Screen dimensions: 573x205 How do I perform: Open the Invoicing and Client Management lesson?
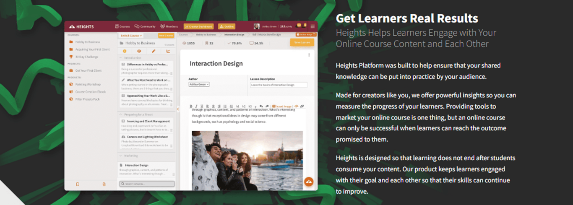(x=146, y=125)
